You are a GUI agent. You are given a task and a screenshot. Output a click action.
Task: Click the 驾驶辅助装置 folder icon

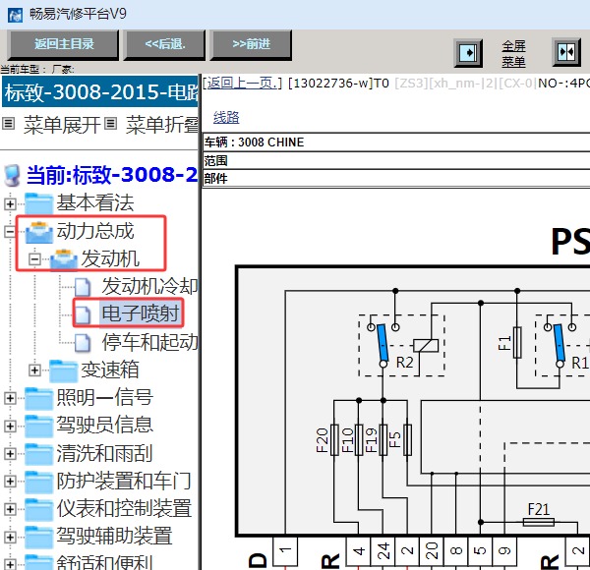click(x=38, y=538)
